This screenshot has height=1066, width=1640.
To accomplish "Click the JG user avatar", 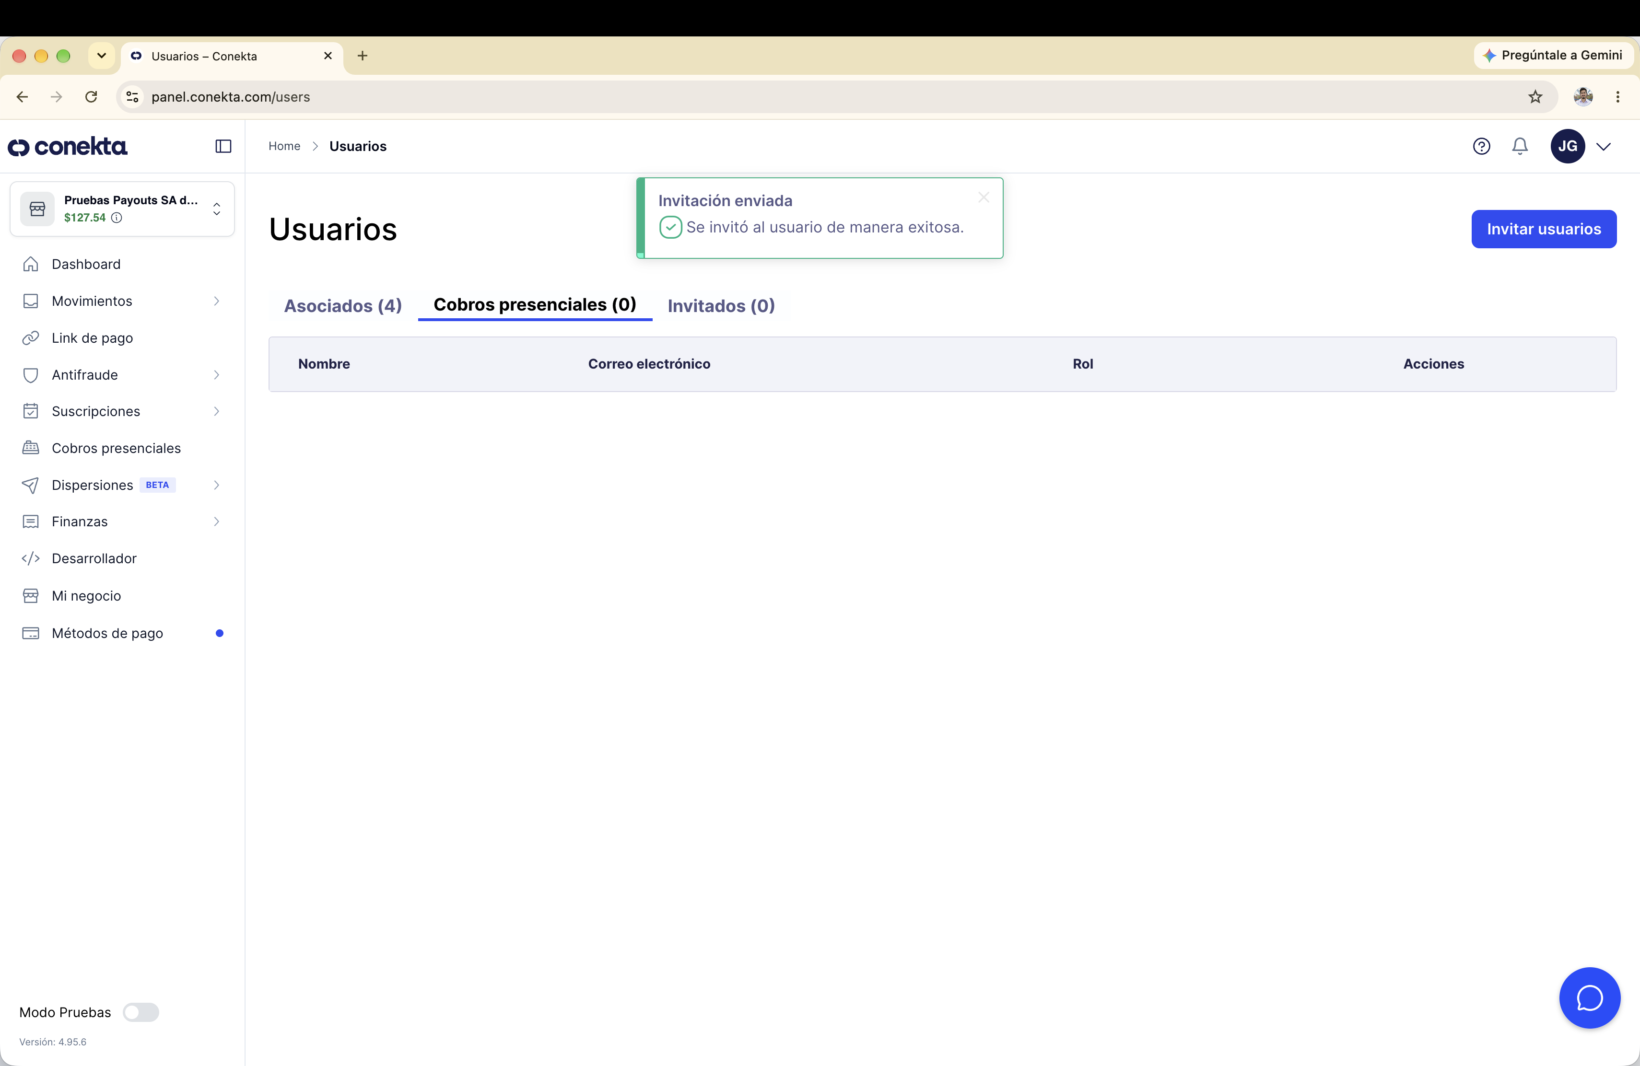I will [1568, 146].
